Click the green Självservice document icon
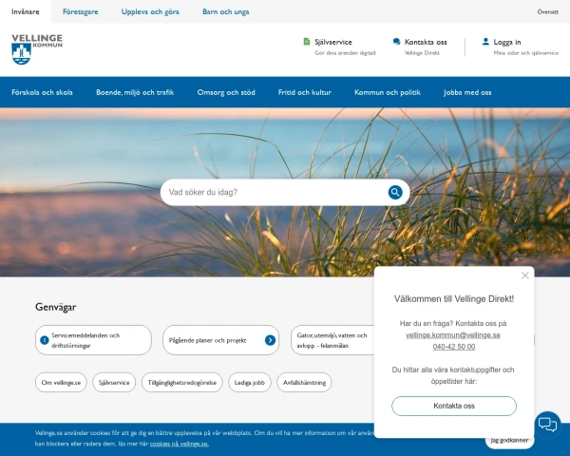The height and width of the screenshot is (456, 570). point(307,42)
